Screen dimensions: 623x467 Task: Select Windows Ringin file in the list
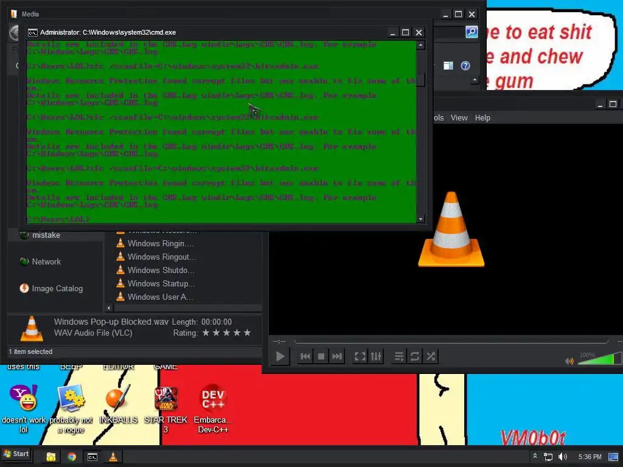(x=155, y=243)
